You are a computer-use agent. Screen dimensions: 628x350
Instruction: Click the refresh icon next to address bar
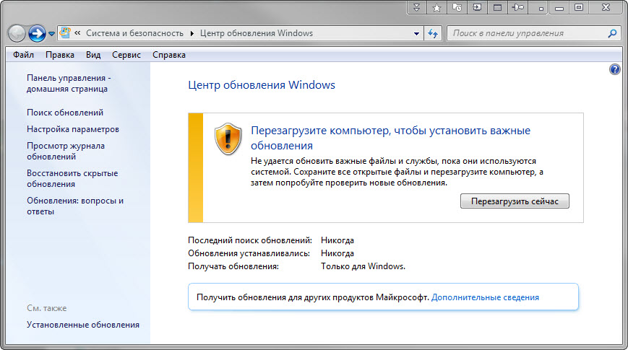click(434, 33)
